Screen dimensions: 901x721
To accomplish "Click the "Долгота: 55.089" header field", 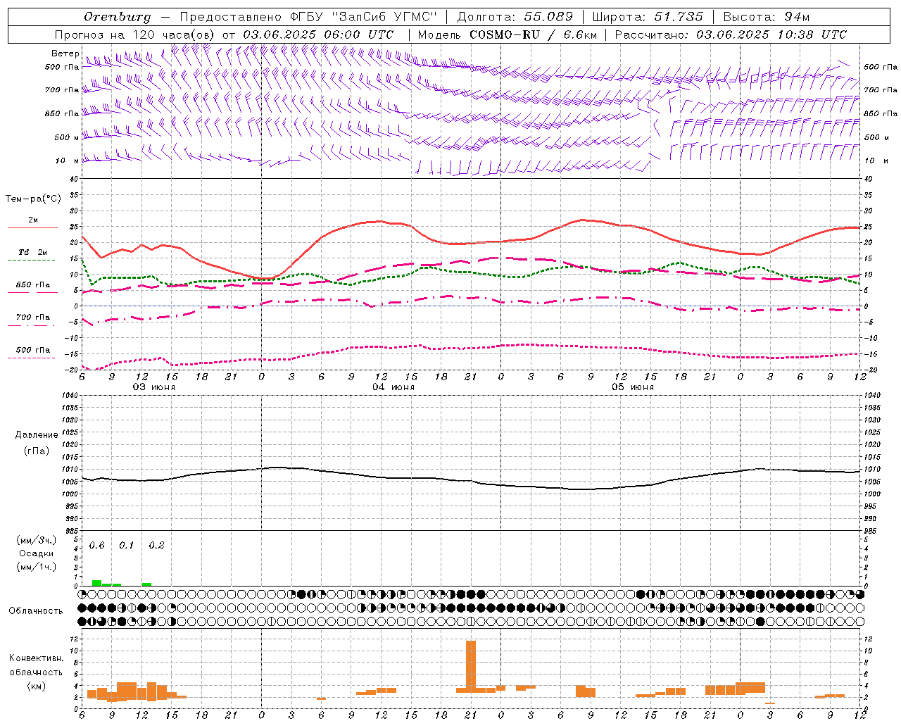I will 515,17.
